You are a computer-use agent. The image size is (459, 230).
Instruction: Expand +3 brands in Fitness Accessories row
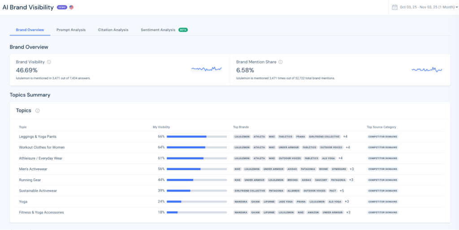pyautogui.click(x=348, y=212)
